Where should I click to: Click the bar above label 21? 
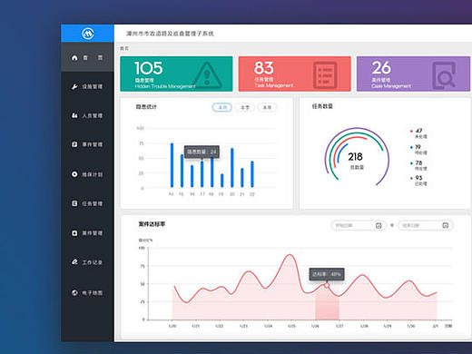pyautogui.click(x=242, y=178)
